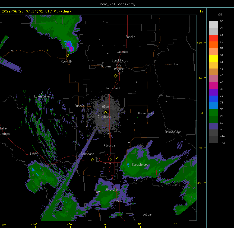Click the Airdrie city label
The width and height of the screenshot is (234, 228).
tap(110, 145)
